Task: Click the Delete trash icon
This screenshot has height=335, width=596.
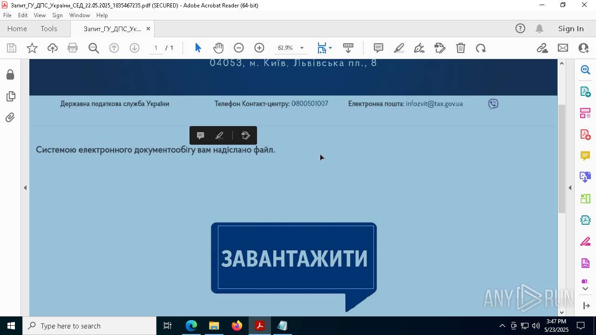Action: (461, 48)
